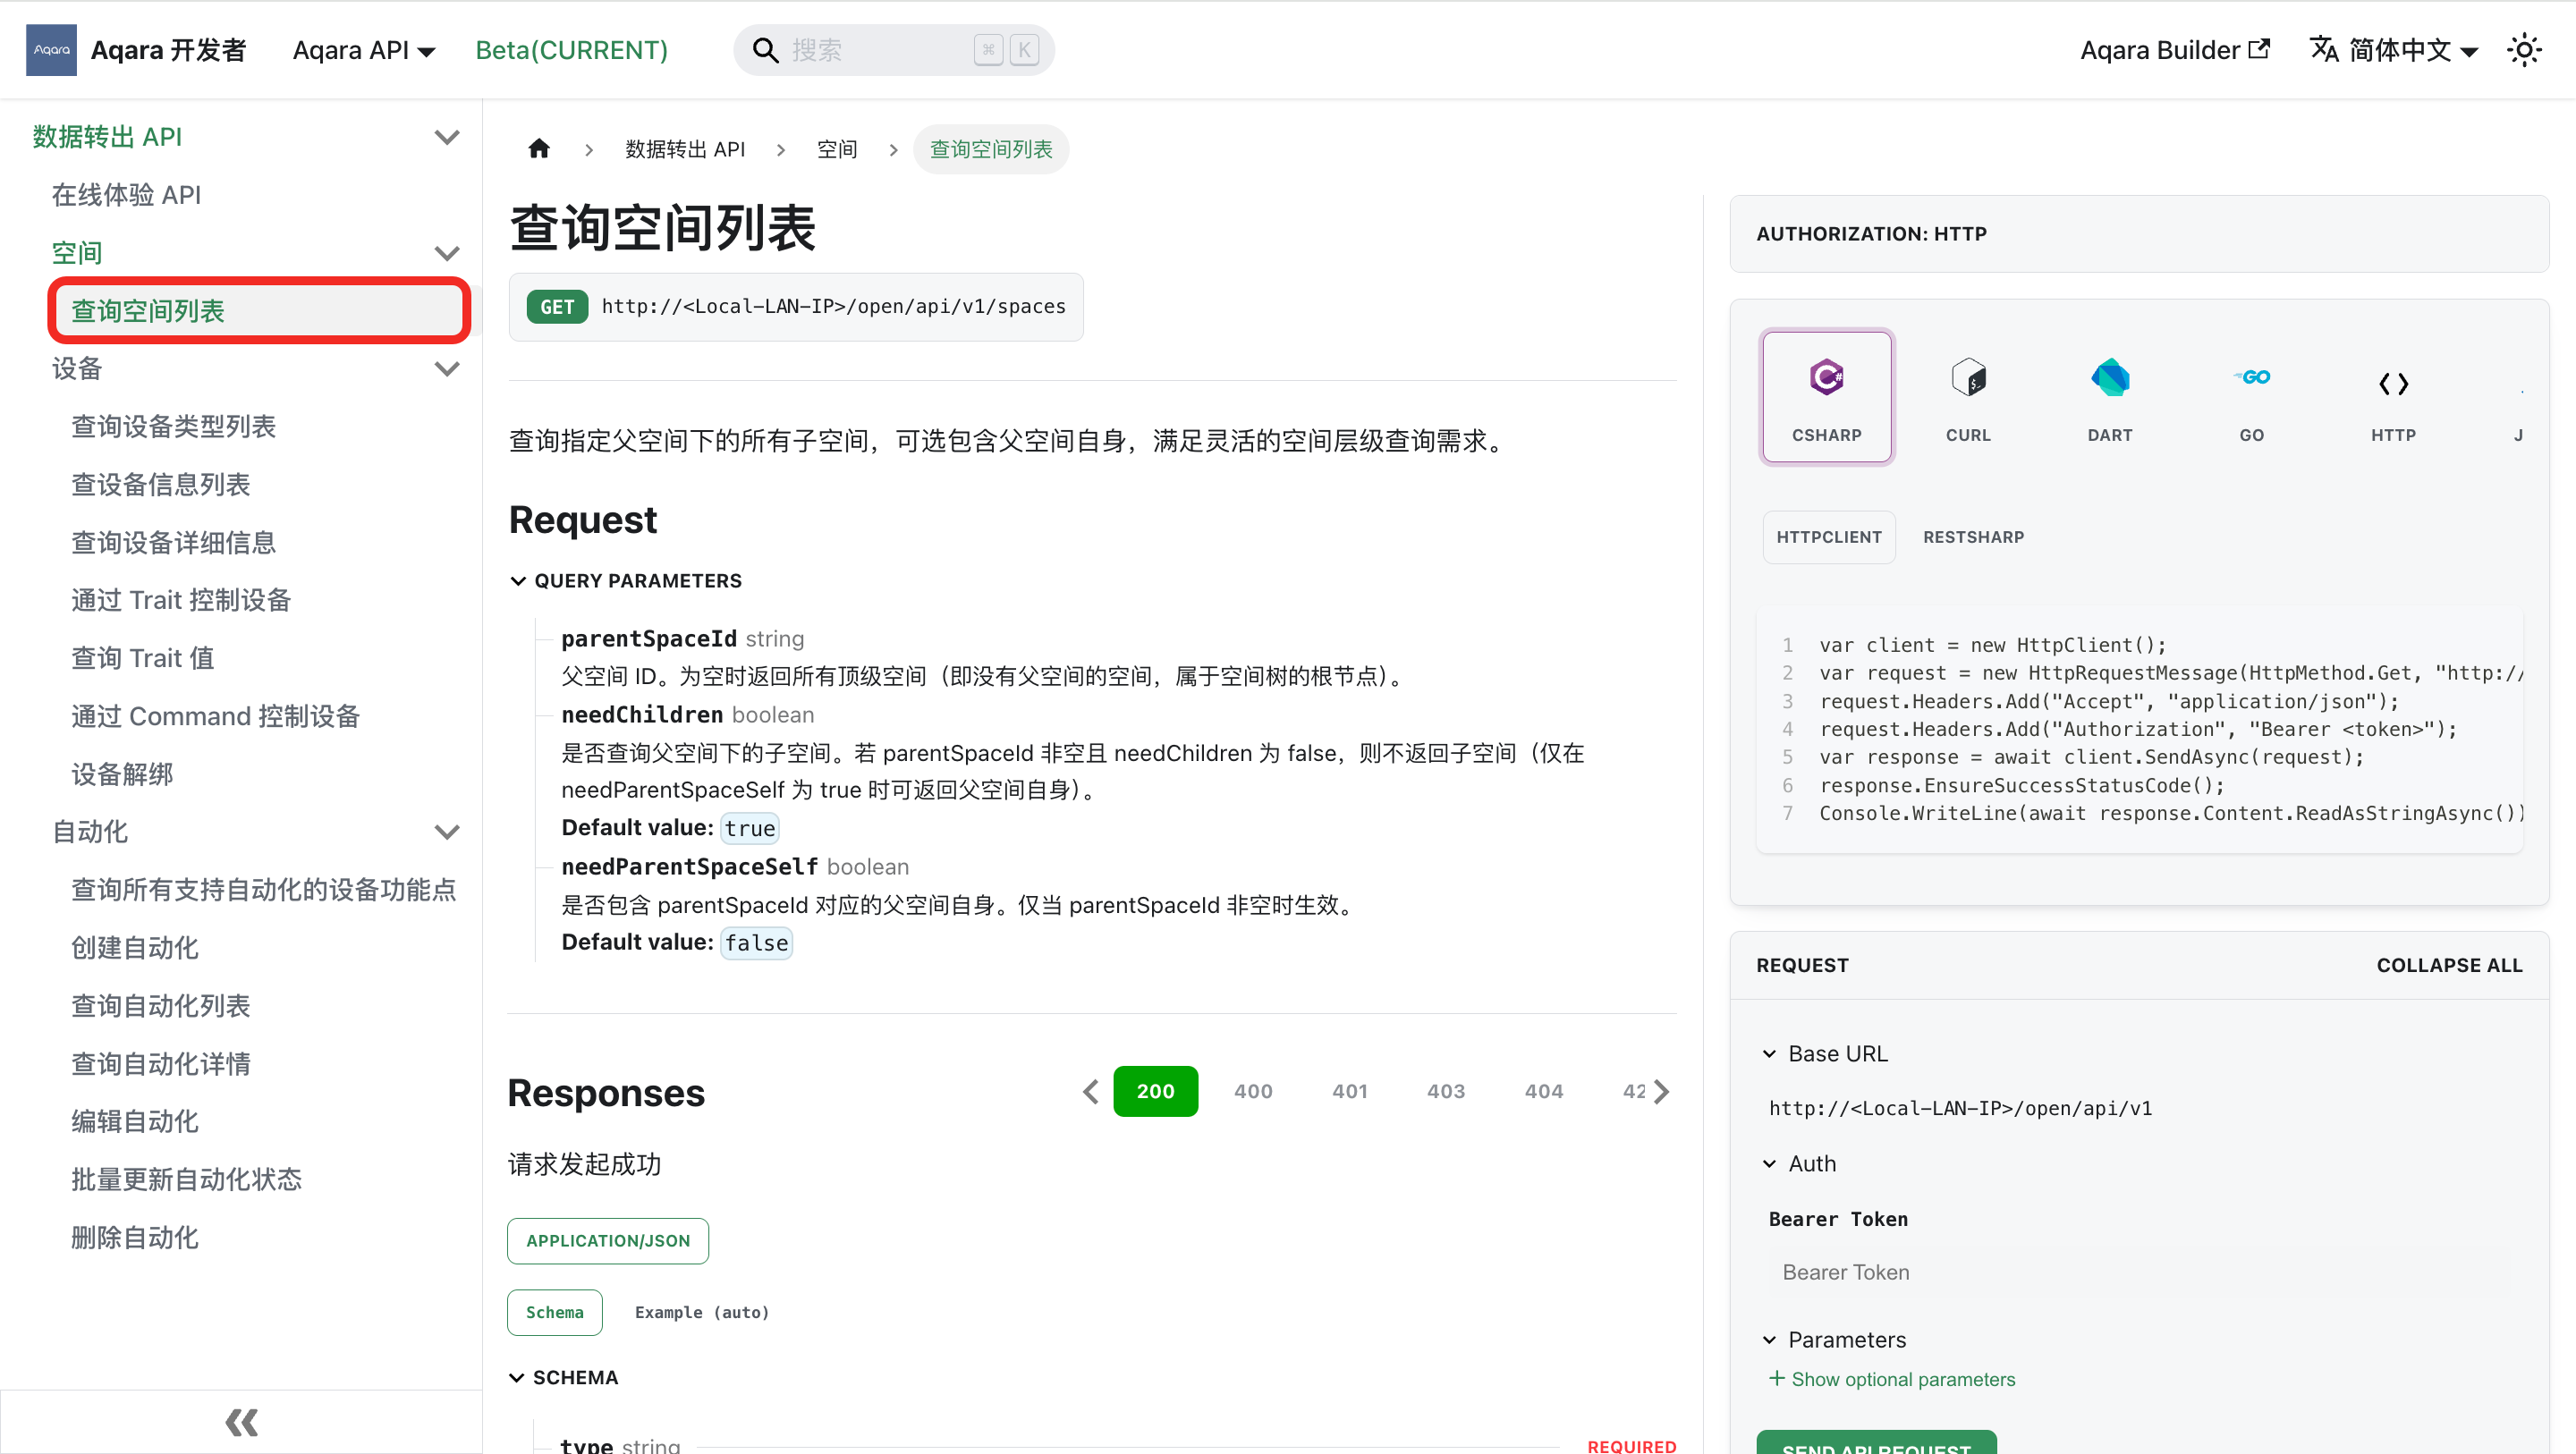Click 数据转出 API breadcrumb

[685, 149]
